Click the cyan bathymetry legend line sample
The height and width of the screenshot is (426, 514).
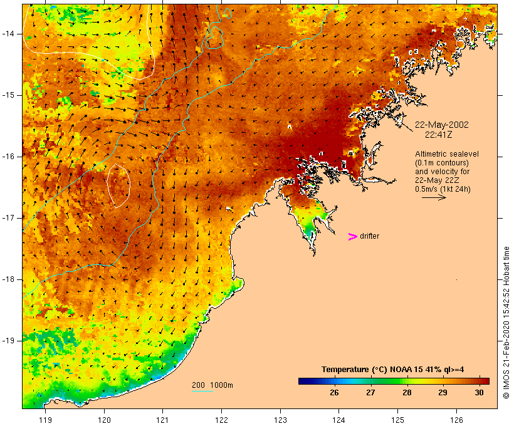pyautogui.click(x=202, y=391)
